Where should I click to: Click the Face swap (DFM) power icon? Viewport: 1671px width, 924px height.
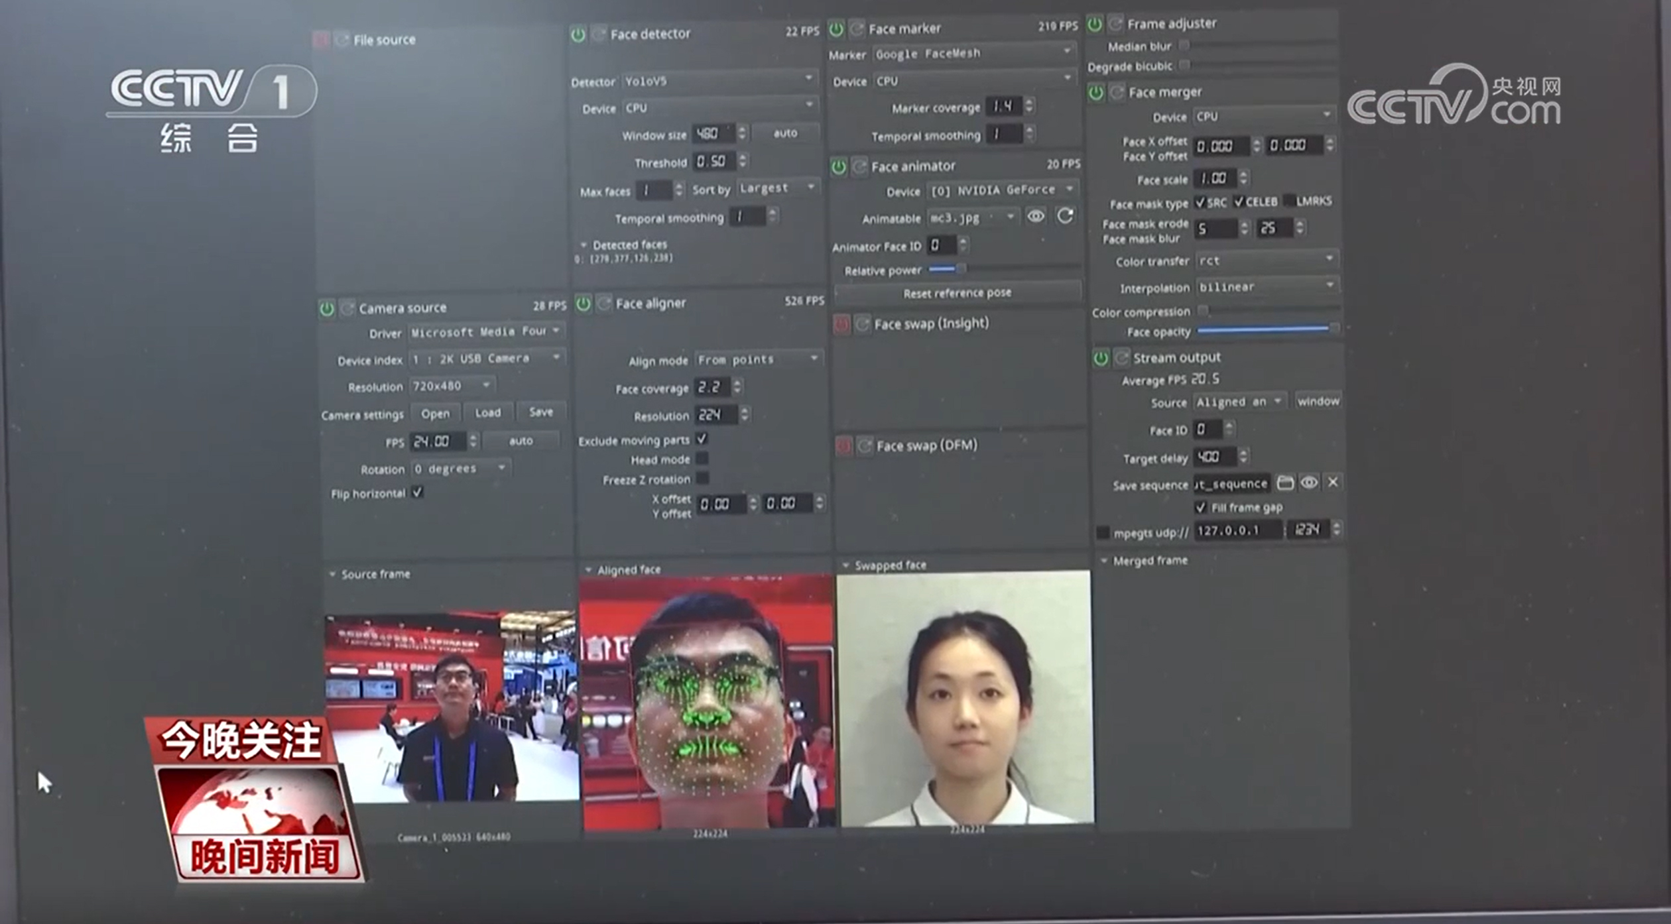843,446
